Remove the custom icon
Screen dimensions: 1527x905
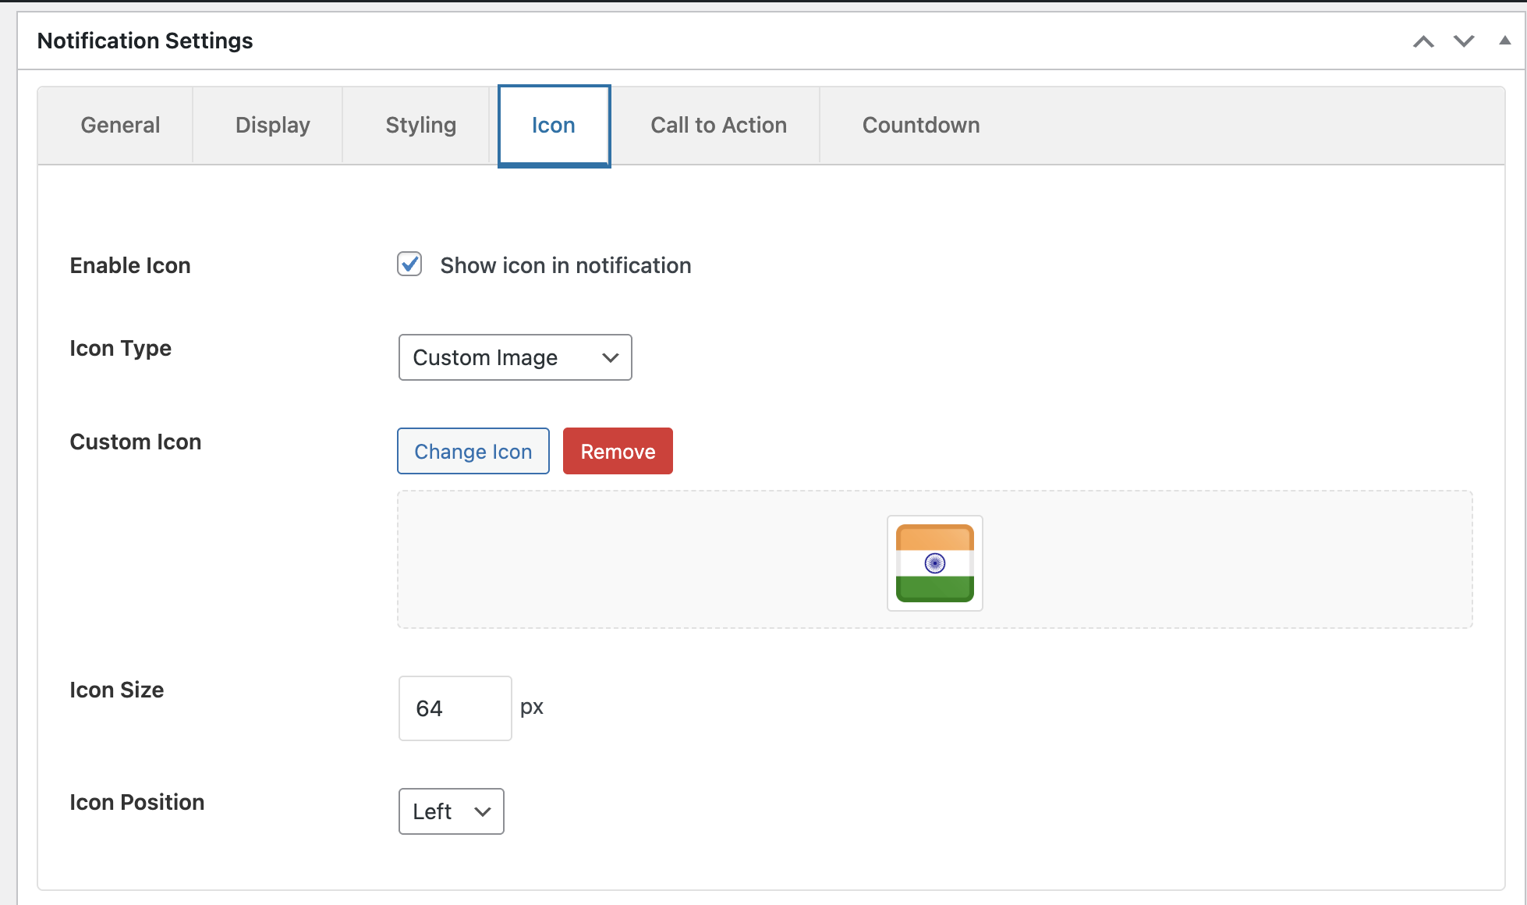pos(618,451)
